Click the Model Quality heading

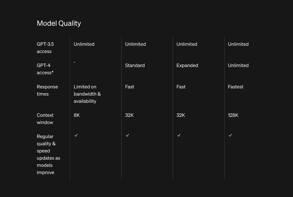pyautogui.click(x=59, y=23)
